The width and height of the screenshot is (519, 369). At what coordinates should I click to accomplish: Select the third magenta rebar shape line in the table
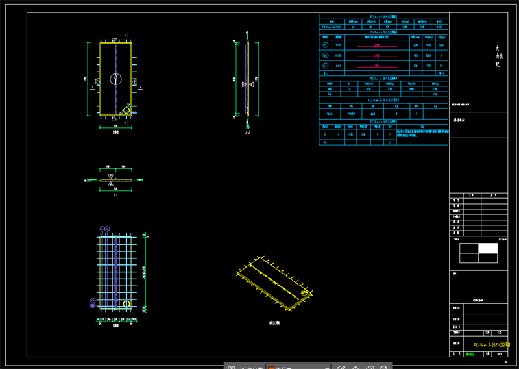pyautogui.click(x=377, y=67)
